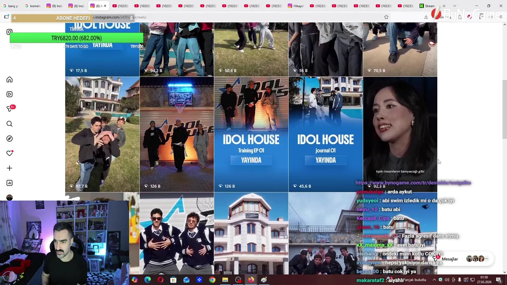
Task: Open the Explore compass icon
Action: point(10,139)
